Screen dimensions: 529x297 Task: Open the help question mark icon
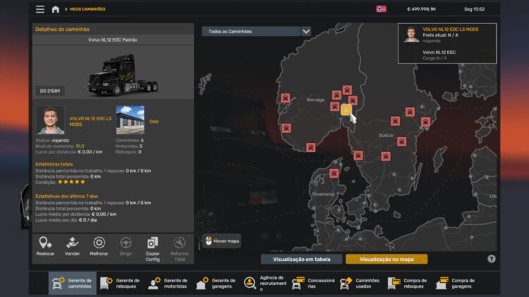click(x=491, y=258)
